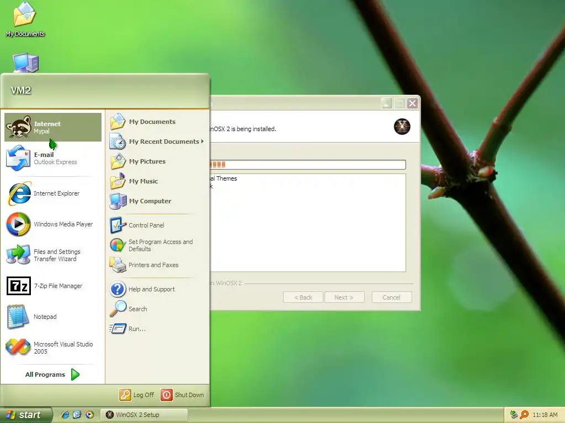This screenshot has width=565, height=423.
Task: Expand My Recent Documents submenu
Action: click(157, 142)
